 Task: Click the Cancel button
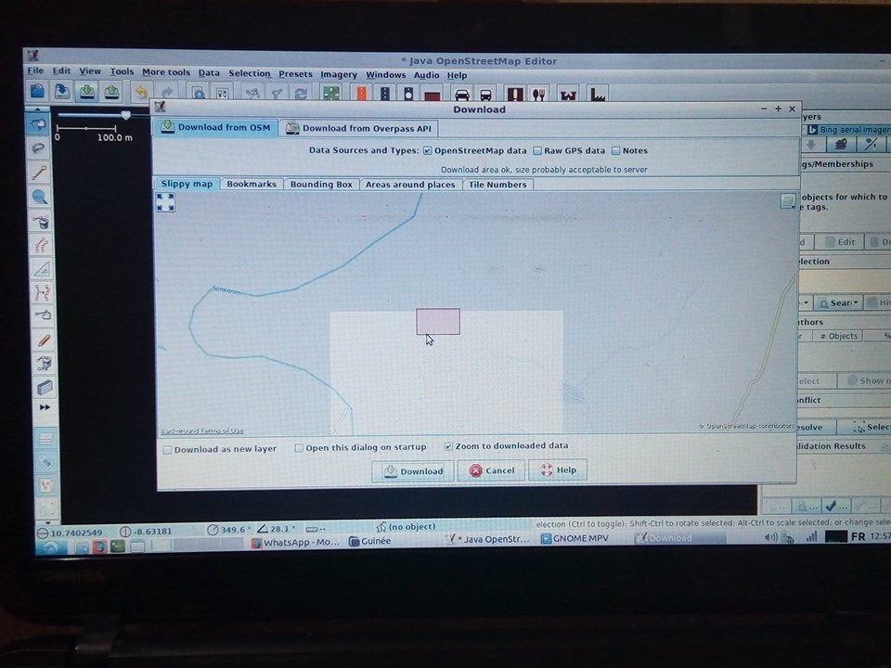coord(491,471)
